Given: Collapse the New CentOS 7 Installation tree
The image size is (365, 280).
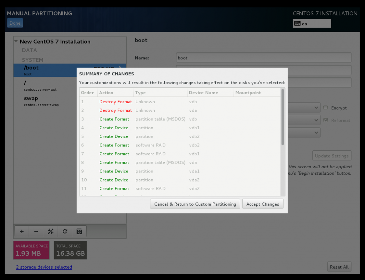Looking at the screenshot, I should coord(16,41).
